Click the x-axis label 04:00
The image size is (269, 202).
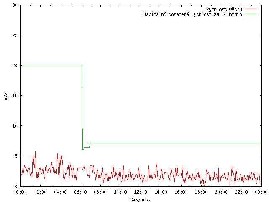[x=60, y=192]
